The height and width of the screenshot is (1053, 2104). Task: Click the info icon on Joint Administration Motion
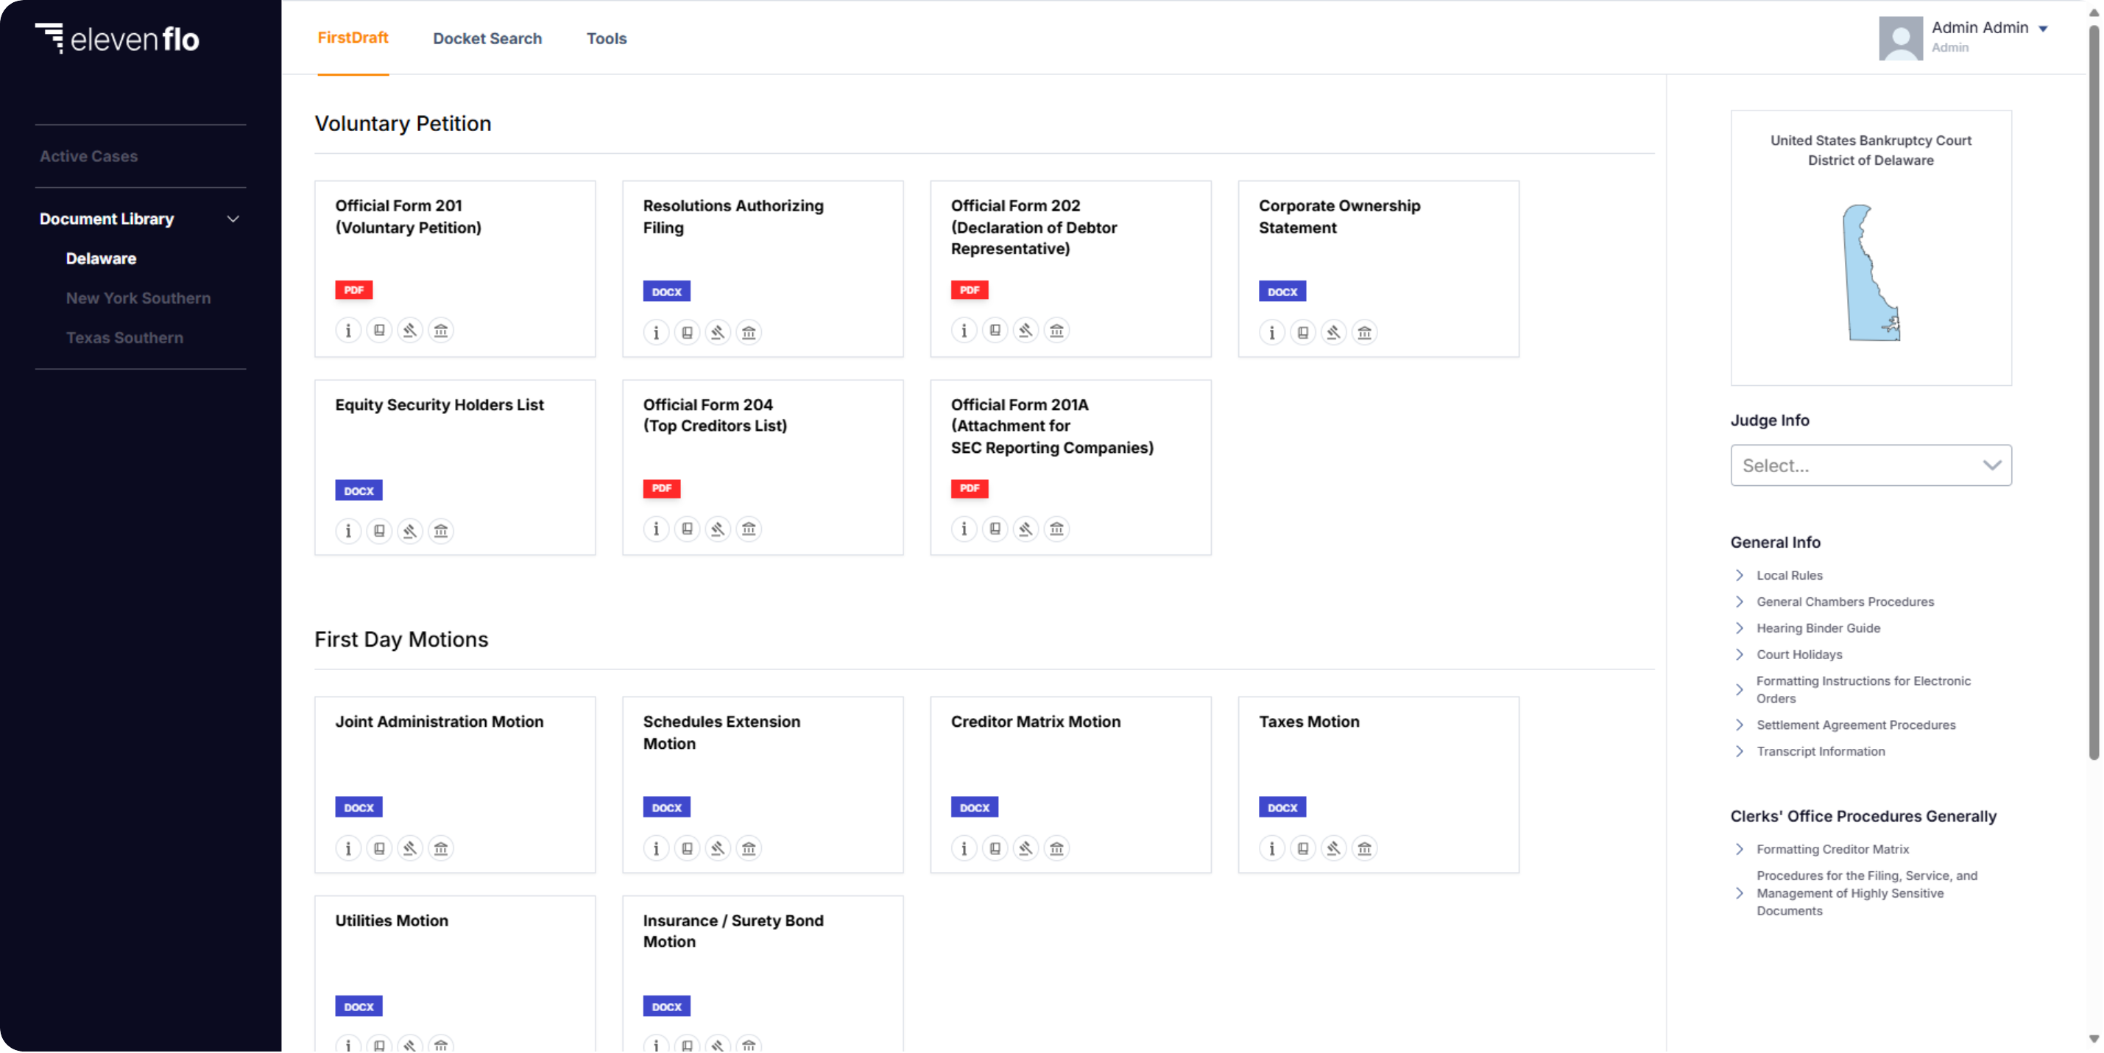(x=347, y=848)
